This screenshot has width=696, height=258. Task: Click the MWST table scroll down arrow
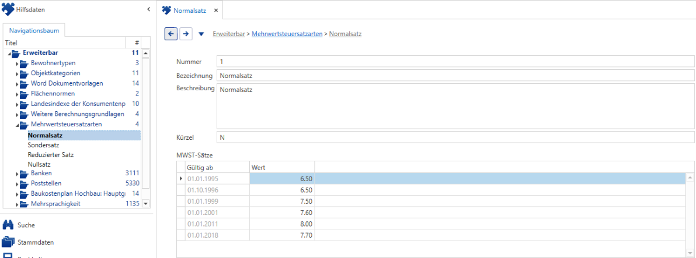coord(691,253)
